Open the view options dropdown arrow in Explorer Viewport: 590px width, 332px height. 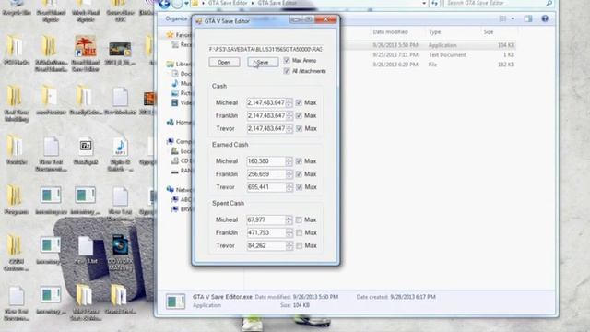pyautogui.click(x=513, y=18)
